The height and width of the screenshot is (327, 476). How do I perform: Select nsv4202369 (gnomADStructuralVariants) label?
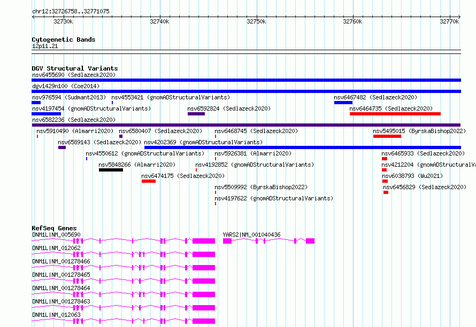203,142
